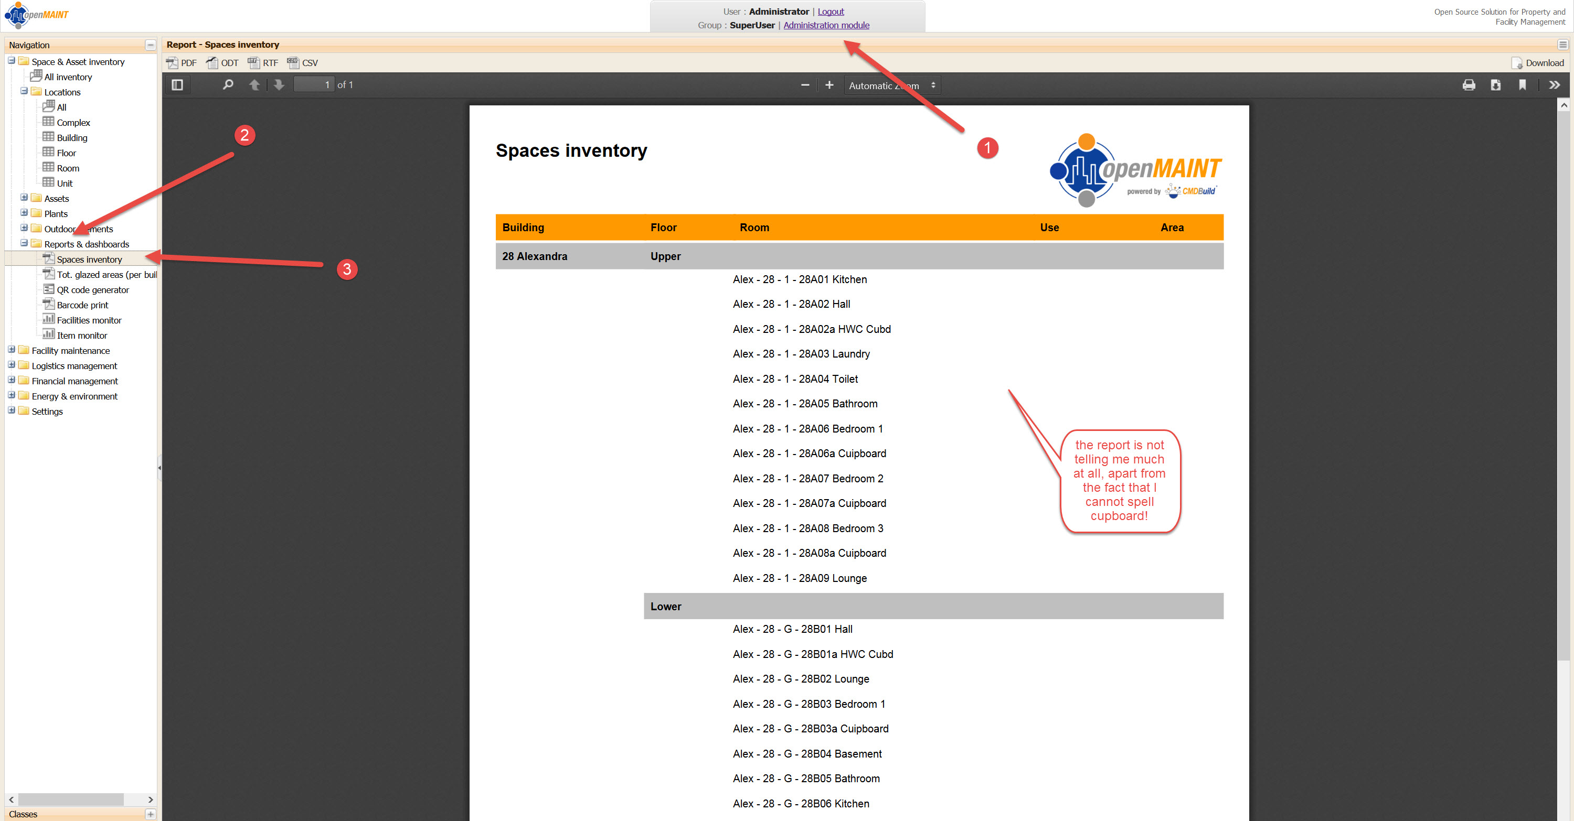Export report as ODT

pyautogui.click(x=222, y=63)
